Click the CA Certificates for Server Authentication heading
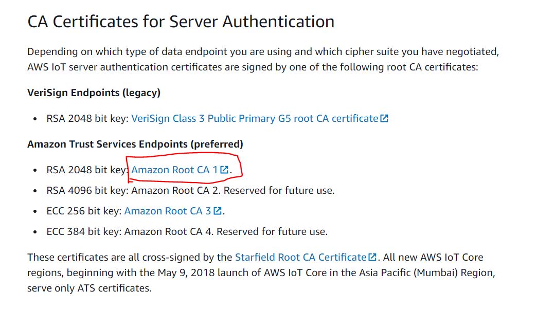Image resolution: width=536 pixels, height=309 pixels. (x=181, y=22)
